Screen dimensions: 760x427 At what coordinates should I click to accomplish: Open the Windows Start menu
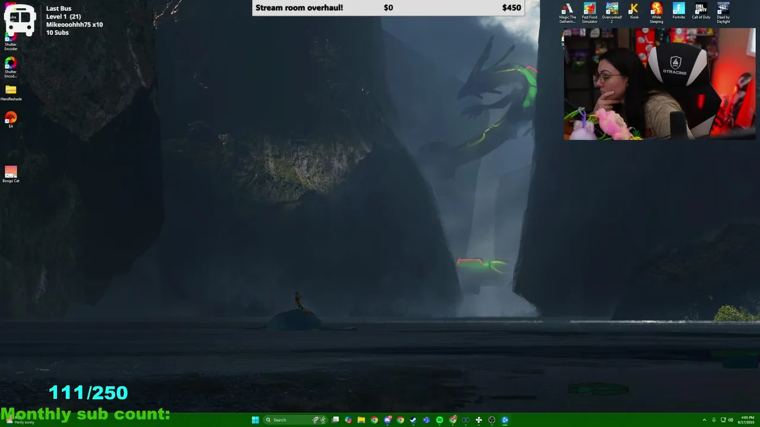click(x=255, y=420)
